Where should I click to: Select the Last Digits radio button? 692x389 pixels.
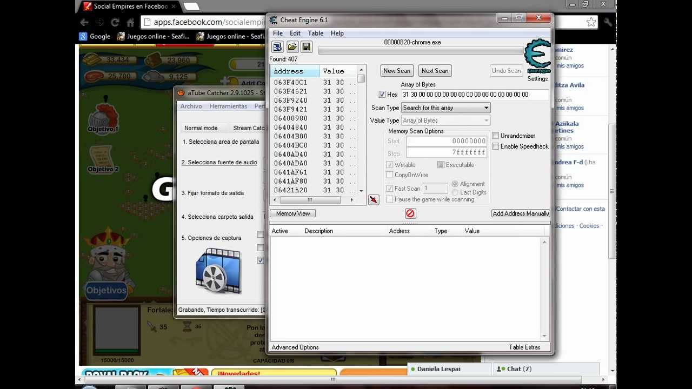tap(455, 192)
